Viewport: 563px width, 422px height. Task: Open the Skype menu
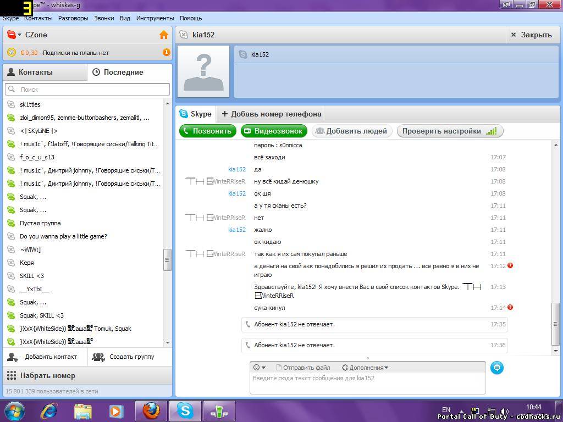click(x=11, y=18)
